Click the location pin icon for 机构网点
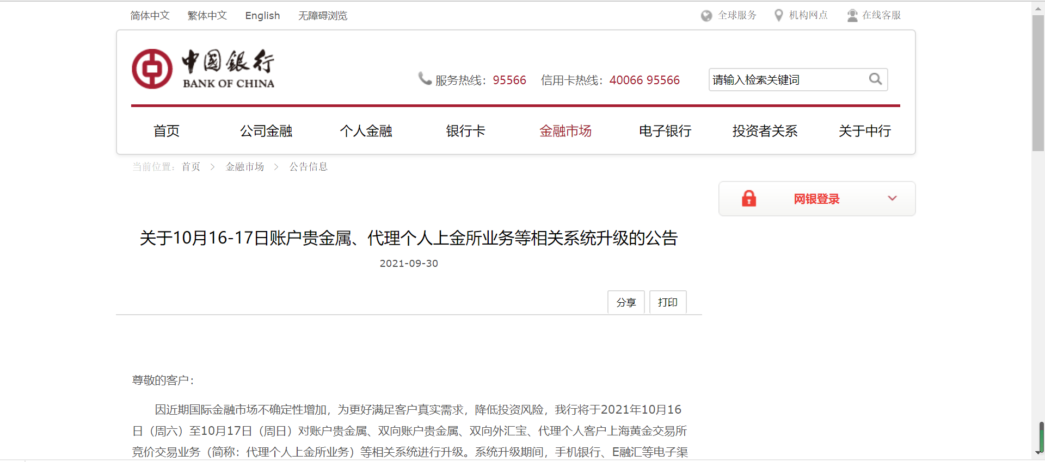1045x462 pixels. coord(778,16)
